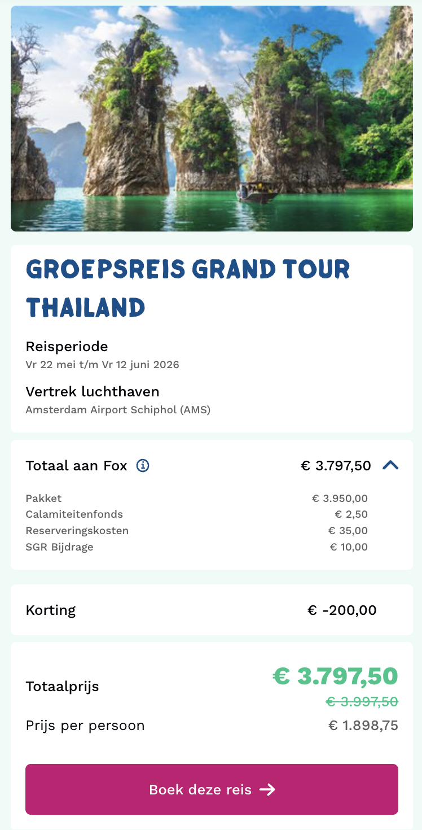The image size is (422, 830).
Task: Click the Groepsreis Grand Tour Thailand title
Action: pos(188,289)
